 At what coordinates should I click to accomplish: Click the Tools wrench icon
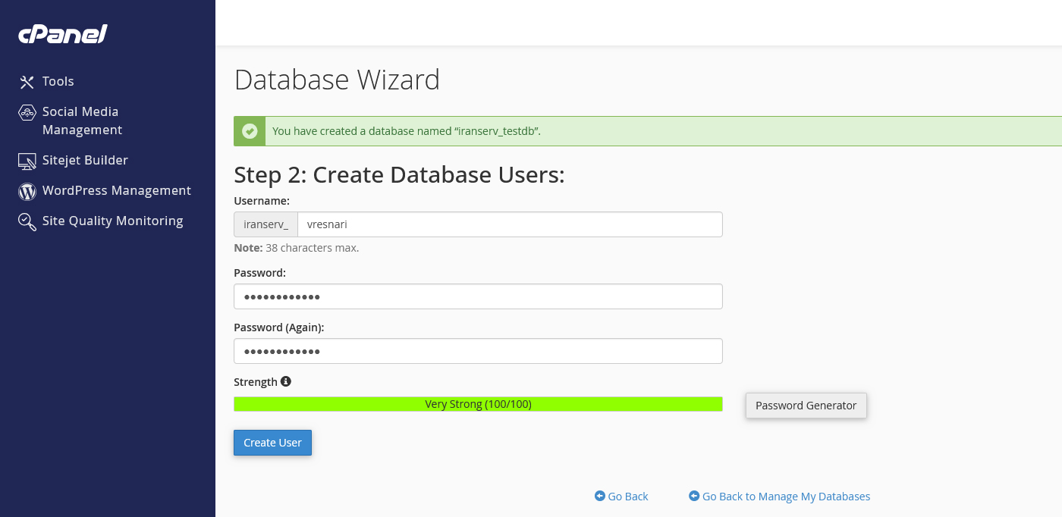pos(27,82)
